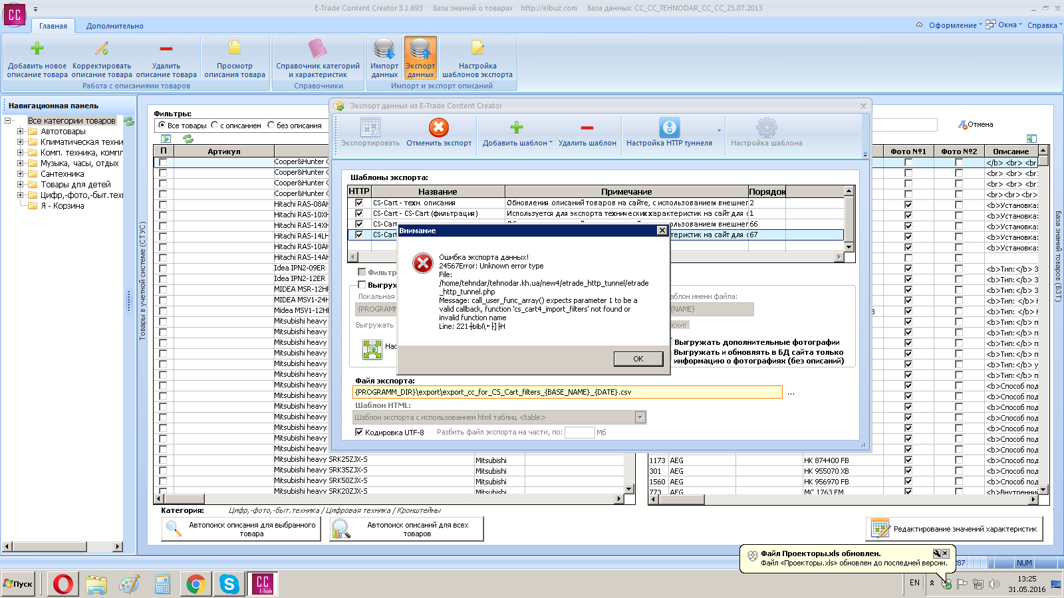This screenshot has height=598, width=1064.
Task: Open Skype from the taskbar
Action: [x=229, y=584]
